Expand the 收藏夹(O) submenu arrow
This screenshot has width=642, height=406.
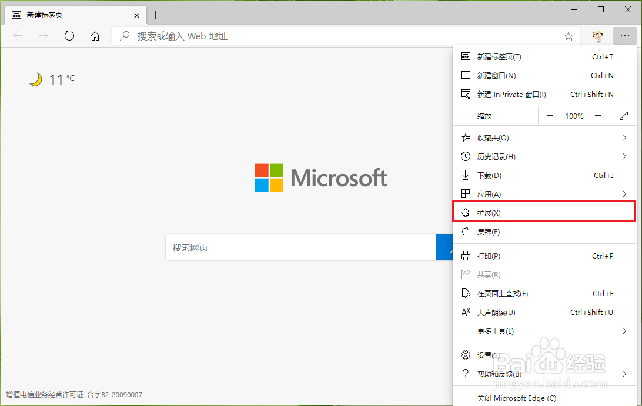click(624, 137)
